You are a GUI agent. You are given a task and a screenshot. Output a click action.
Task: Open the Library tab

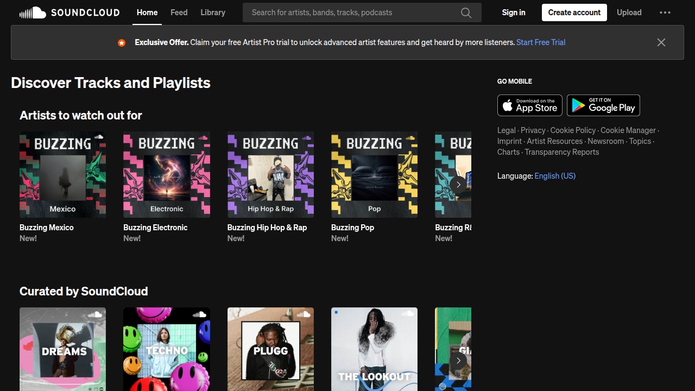pyautogui.click(x=213, y=12)
